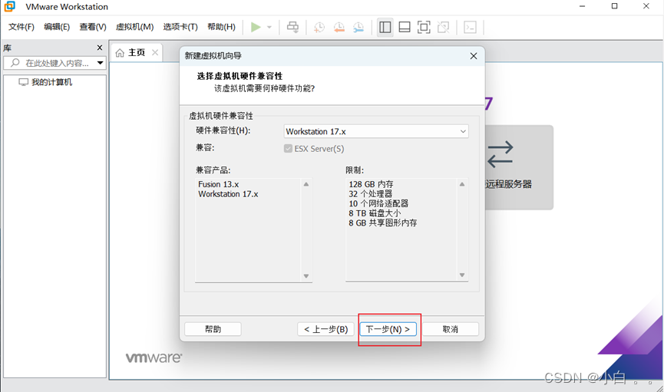Select Workstation 17.x in compatible products list
Screen dimensions: 664x392
click(228, 194)
